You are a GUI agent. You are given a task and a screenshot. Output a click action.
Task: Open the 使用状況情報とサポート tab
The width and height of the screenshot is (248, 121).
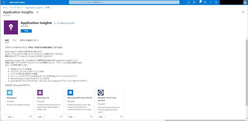click(x=29, y=41)
